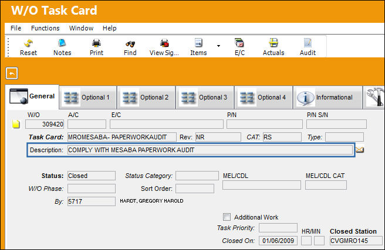Screen dimensions: 385x250
Task: Open the Functions menu
Action: coord(45,28)
